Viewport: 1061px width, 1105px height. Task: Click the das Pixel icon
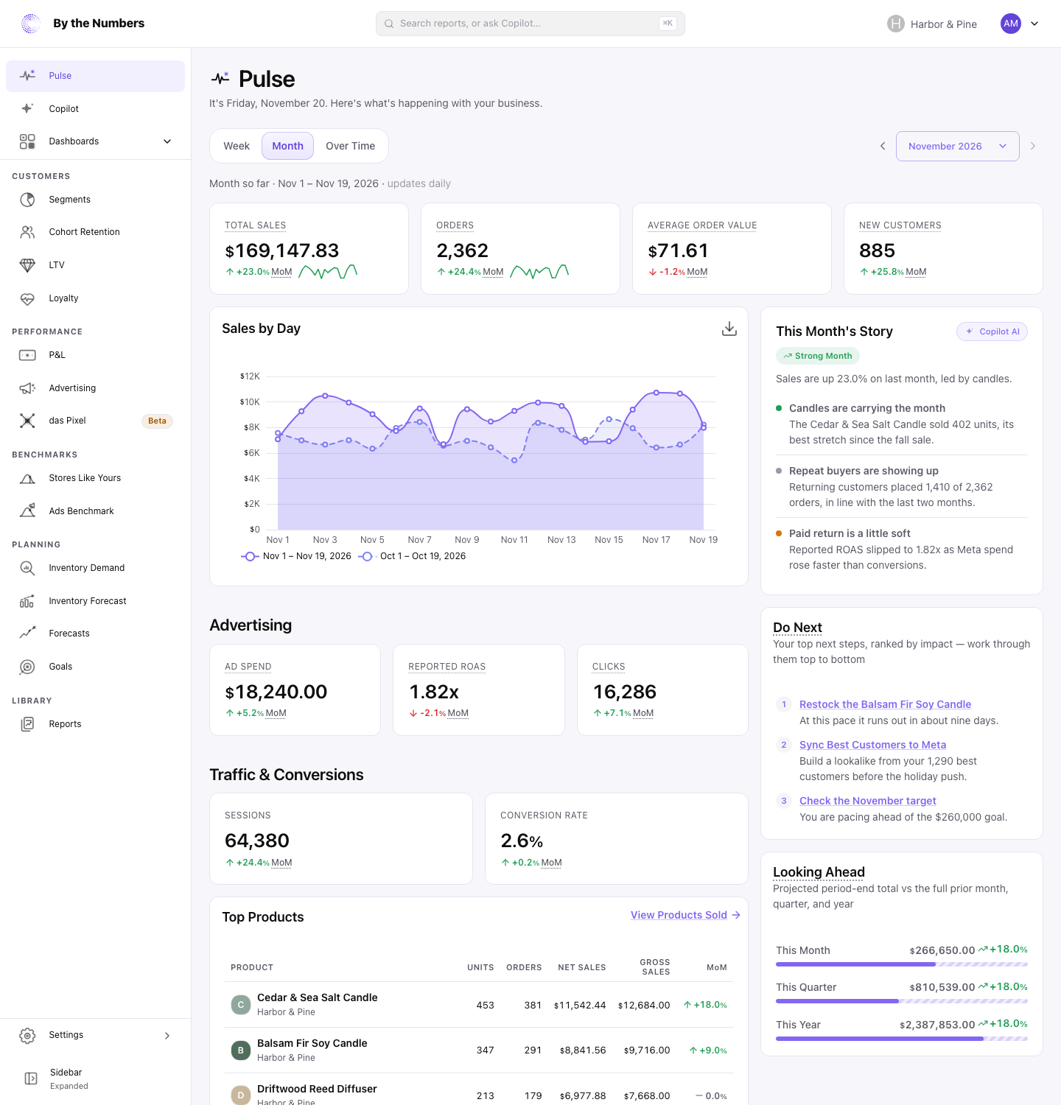(27, 421)
